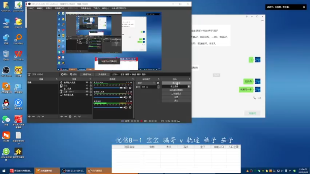This screenshot has height=174, width=310.
Task: Pop out the 场景 dock panel icon
Action: click(x=57, y=79)
